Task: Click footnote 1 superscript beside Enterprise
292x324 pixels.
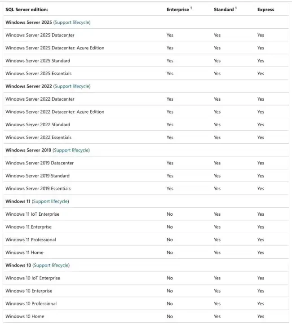Action: point(191,8)
